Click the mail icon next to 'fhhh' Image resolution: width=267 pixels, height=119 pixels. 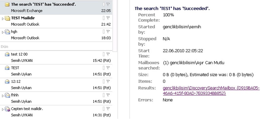7,95
